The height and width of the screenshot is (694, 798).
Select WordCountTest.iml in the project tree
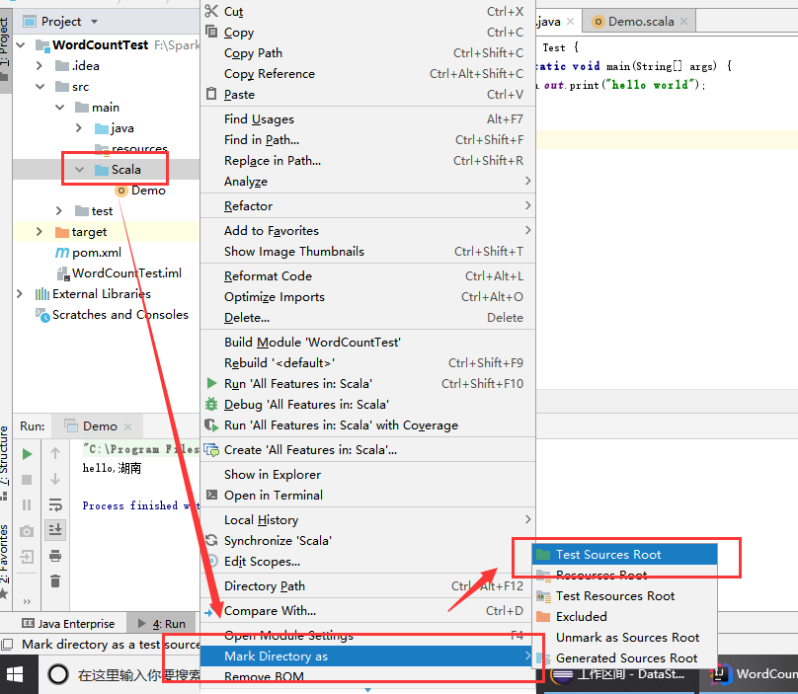[x=120, y=273]
